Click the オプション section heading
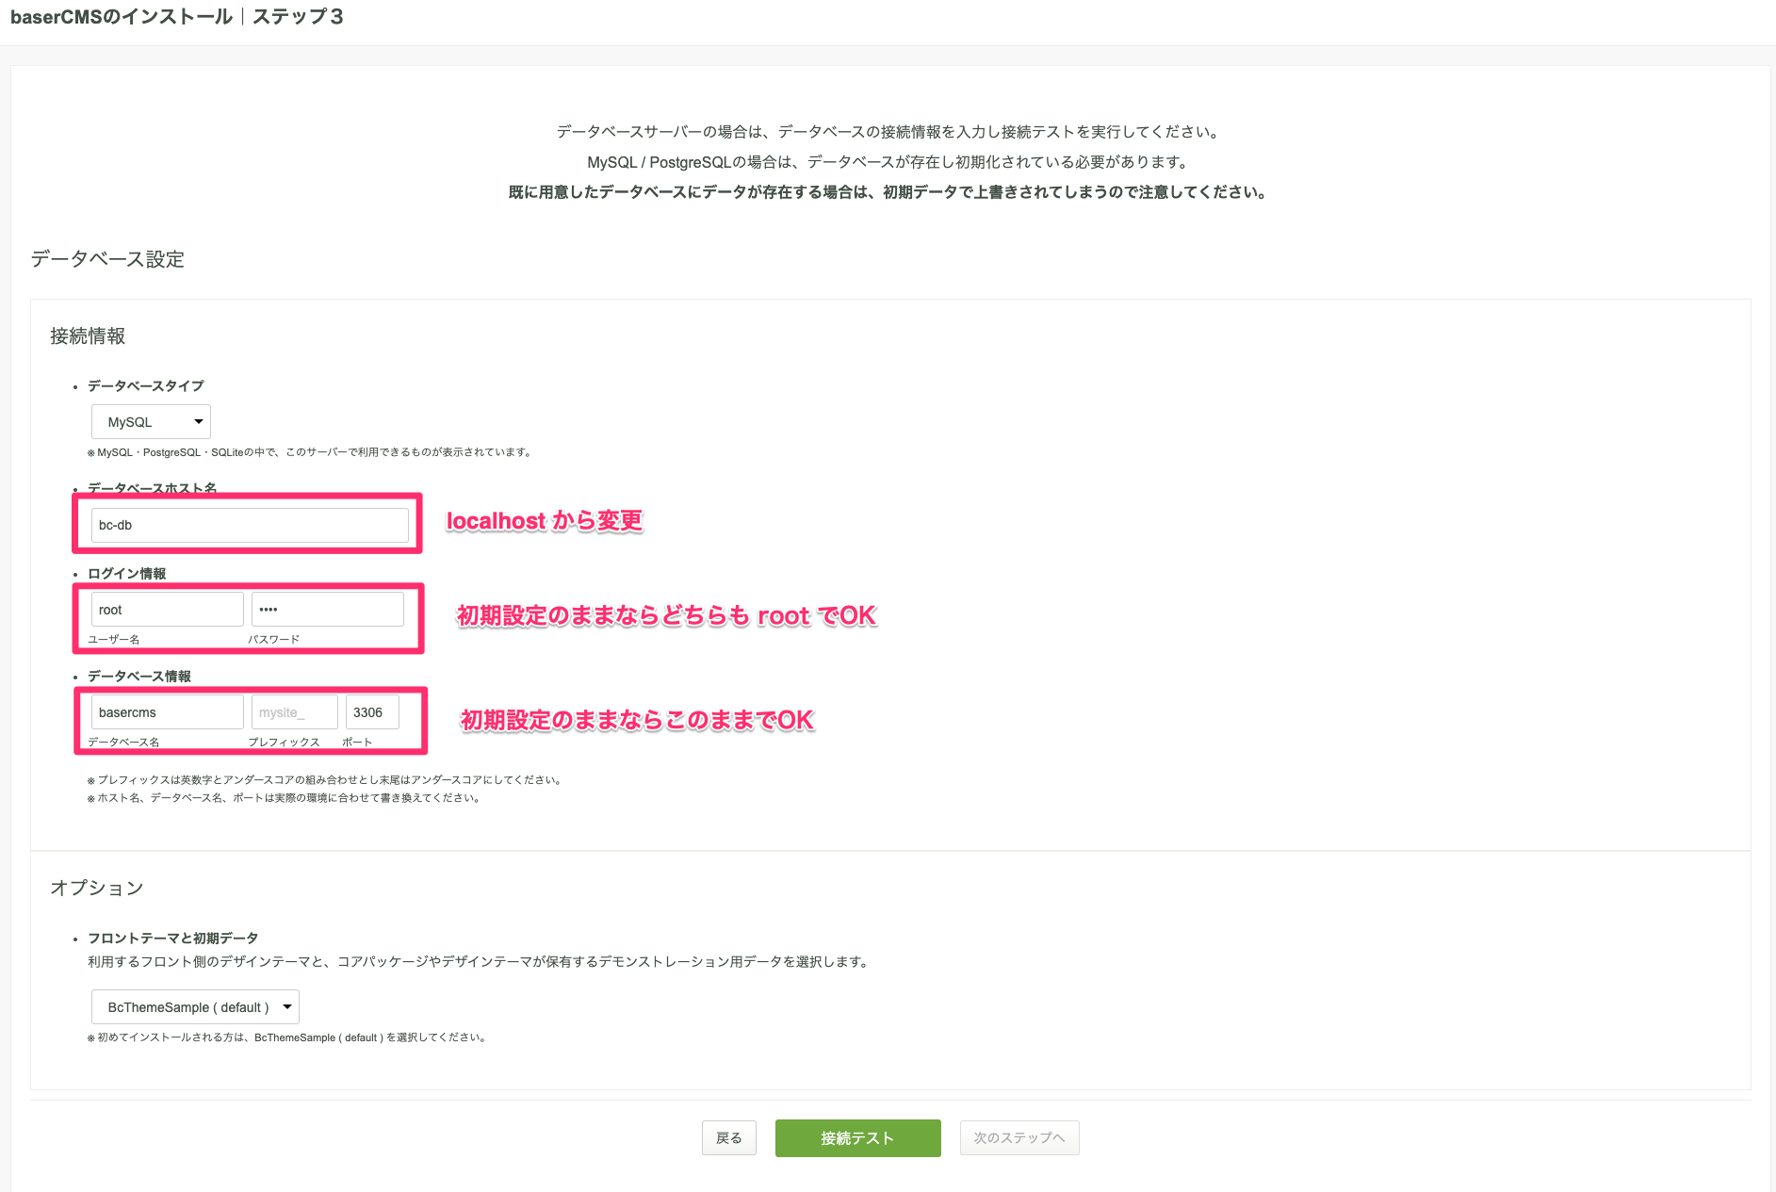This screenshot has width=1776, height=1192. point(97,888)
